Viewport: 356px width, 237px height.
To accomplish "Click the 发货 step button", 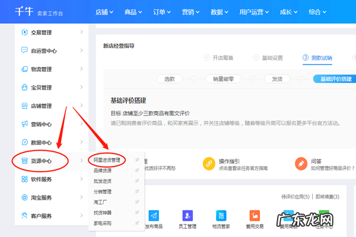I will [277, 79].
